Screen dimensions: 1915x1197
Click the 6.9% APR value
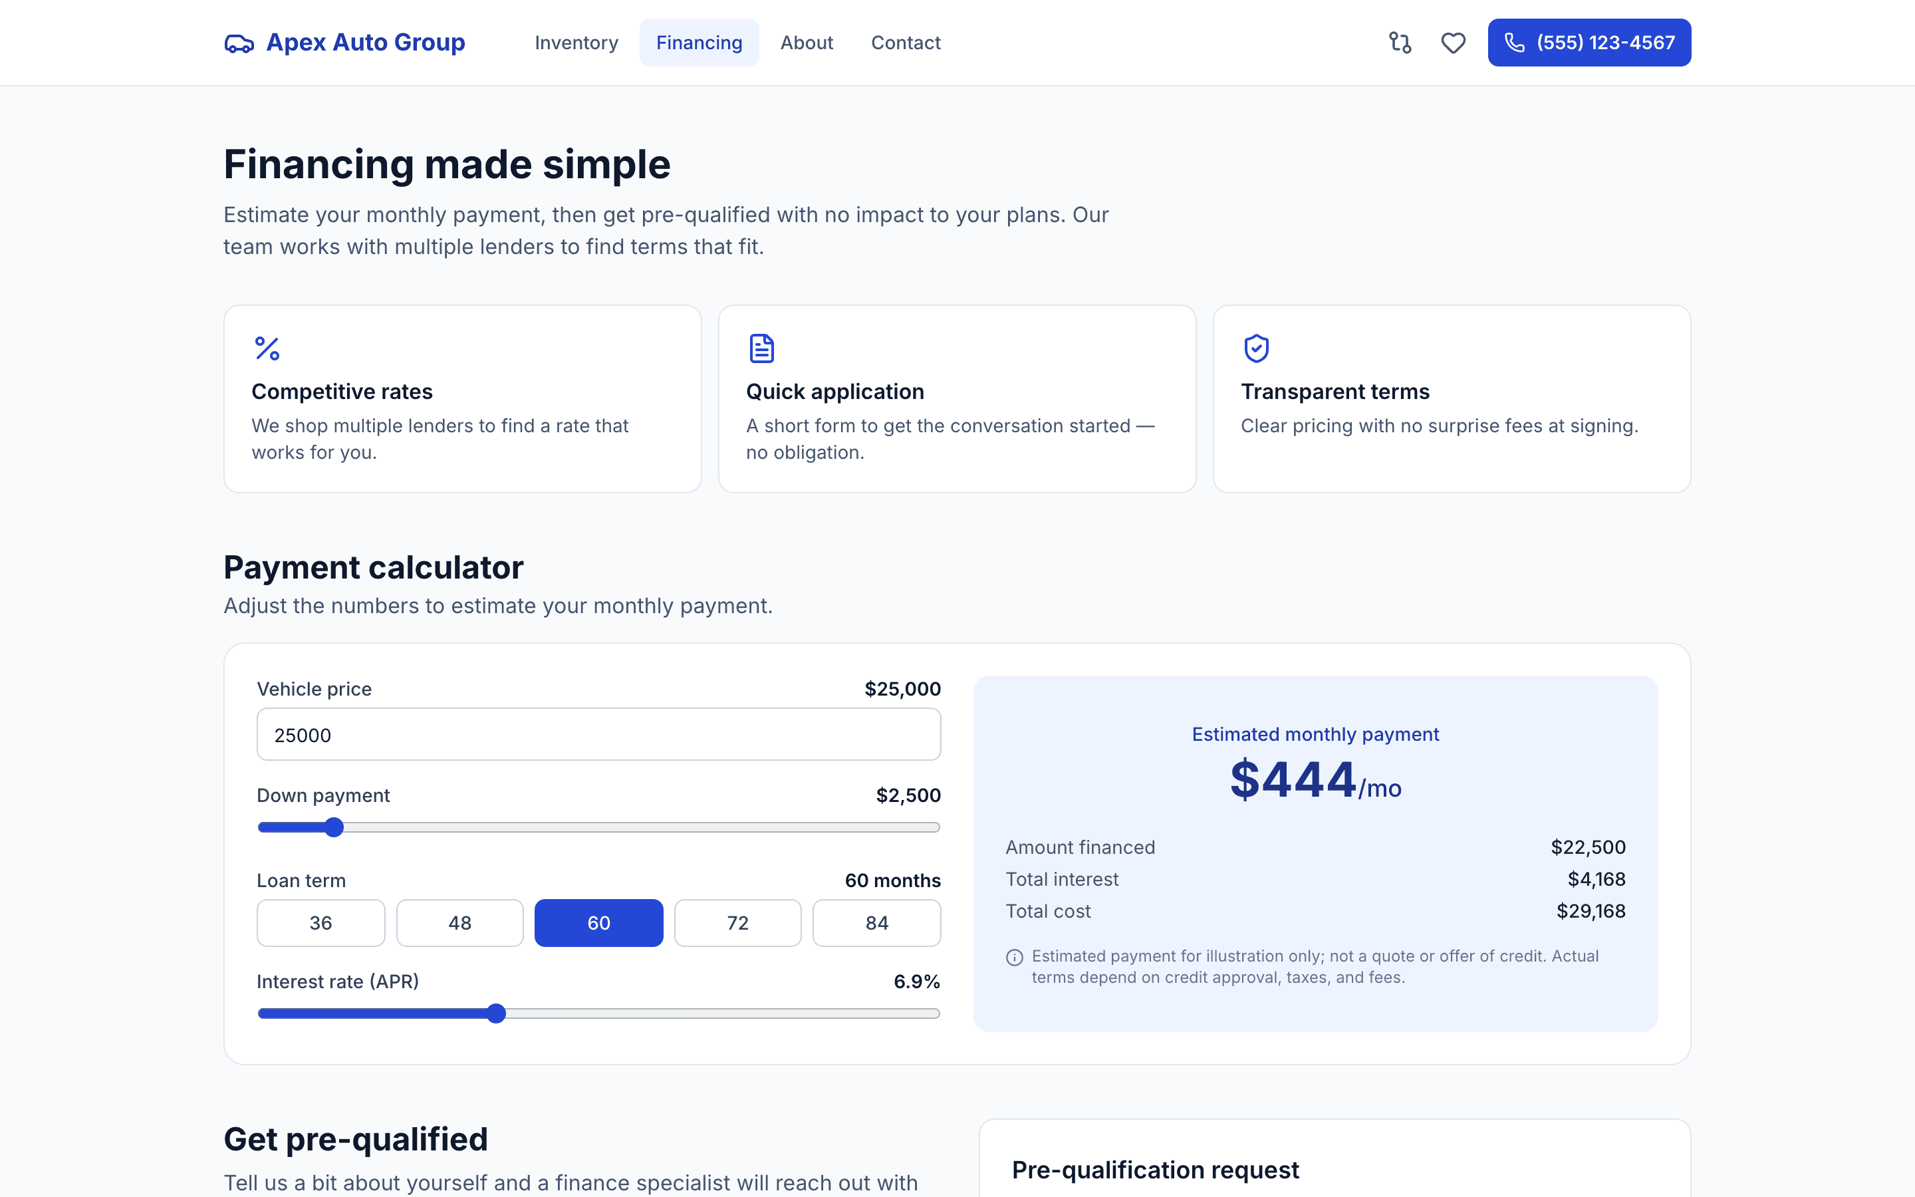coord(916,982)
